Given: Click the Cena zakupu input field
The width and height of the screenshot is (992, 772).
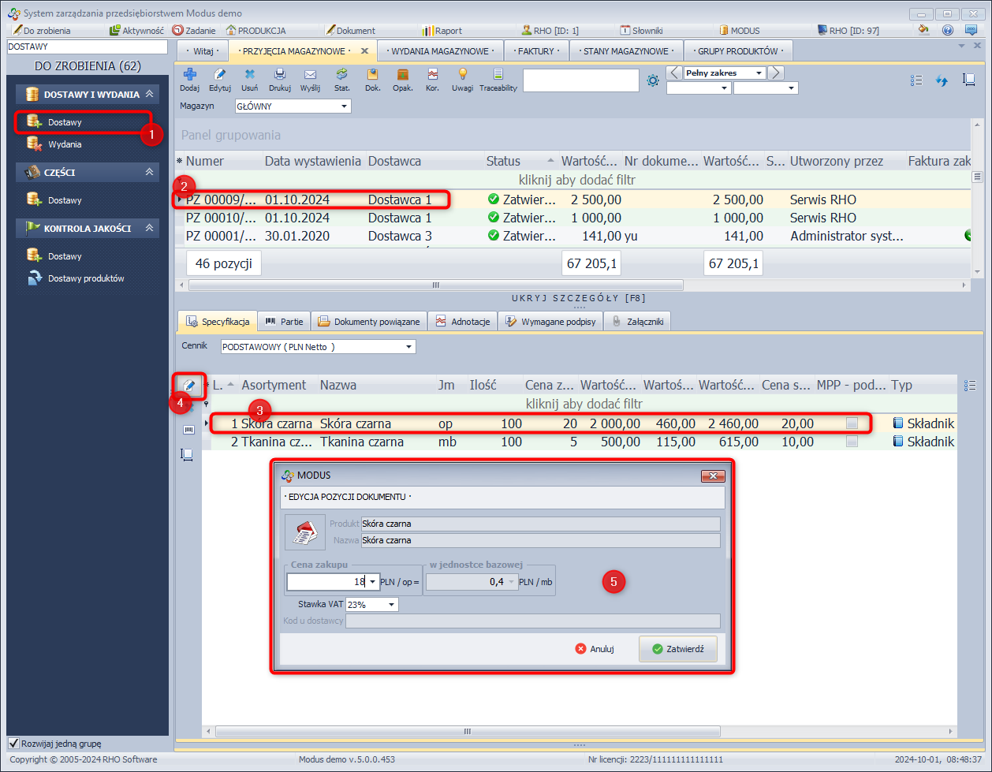Looking at the screenshot, I should click(326, 582).
